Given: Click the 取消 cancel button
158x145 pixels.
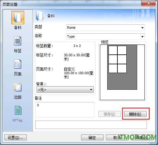Looking at the screenshot, I should tap(117, 138).
